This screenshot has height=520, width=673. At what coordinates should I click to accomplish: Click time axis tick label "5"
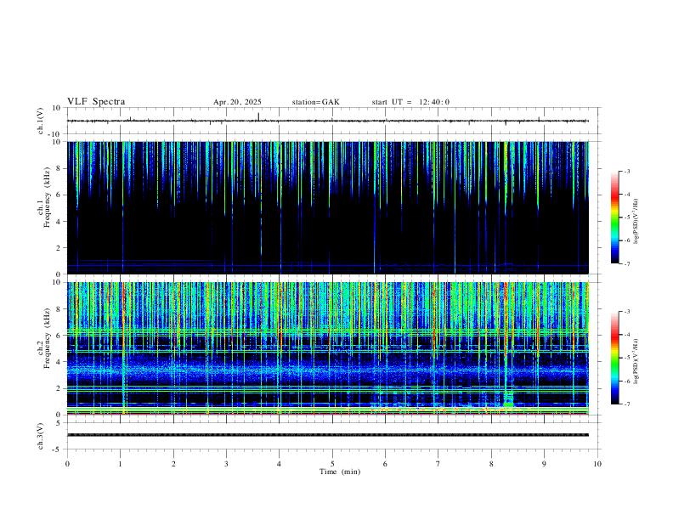click(x=332, y=464)
